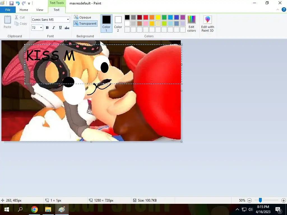Pick the gold color swatch

coord(152,24)
